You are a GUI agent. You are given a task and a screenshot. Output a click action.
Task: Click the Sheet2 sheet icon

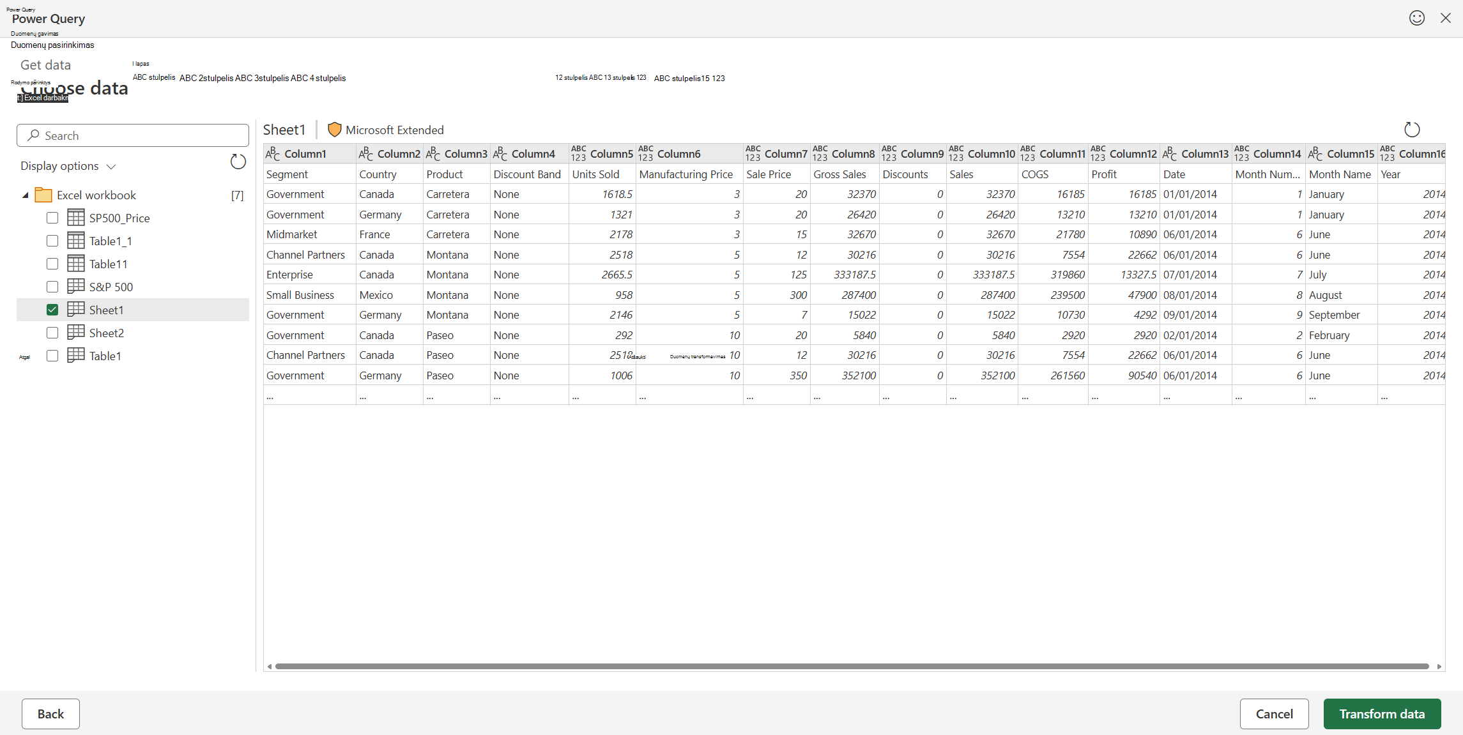coord(76,333)
